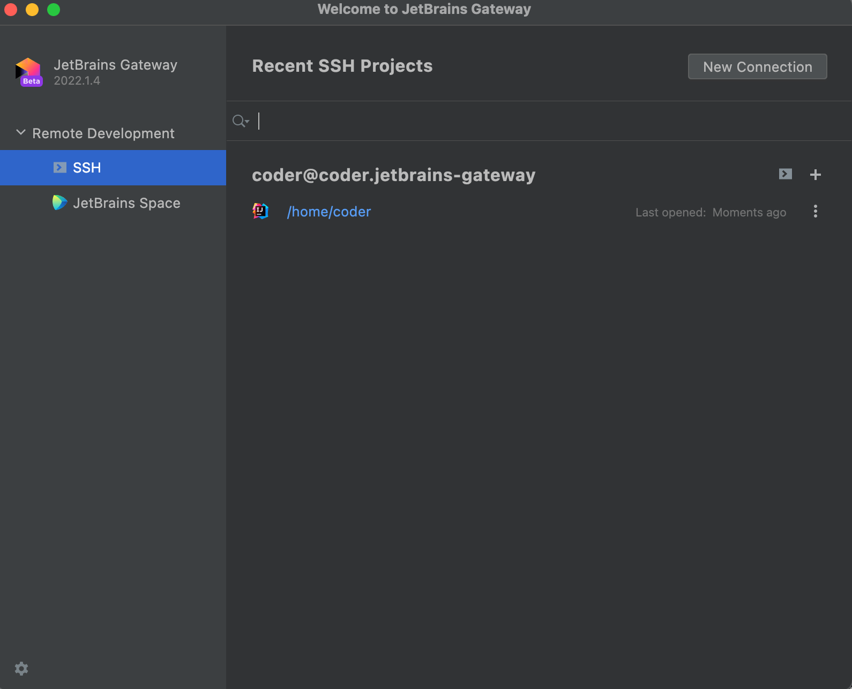Image resolution: width=852 pixels, height=689 pixels.
Task: Open the search magnifier dropdown
Action: click(241, 121)
